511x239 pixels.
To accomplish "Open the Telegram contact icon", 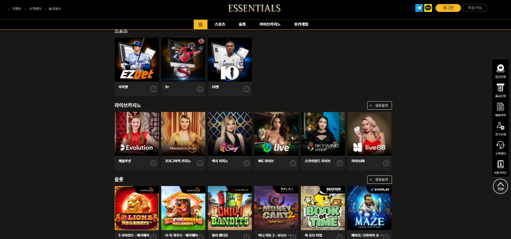I will tap(419, 8).
